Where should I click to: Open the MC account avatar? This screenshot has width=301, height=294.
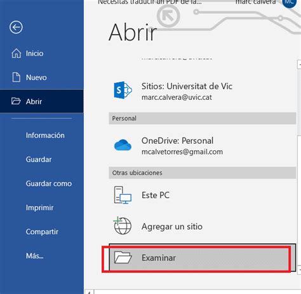(289, 3)
